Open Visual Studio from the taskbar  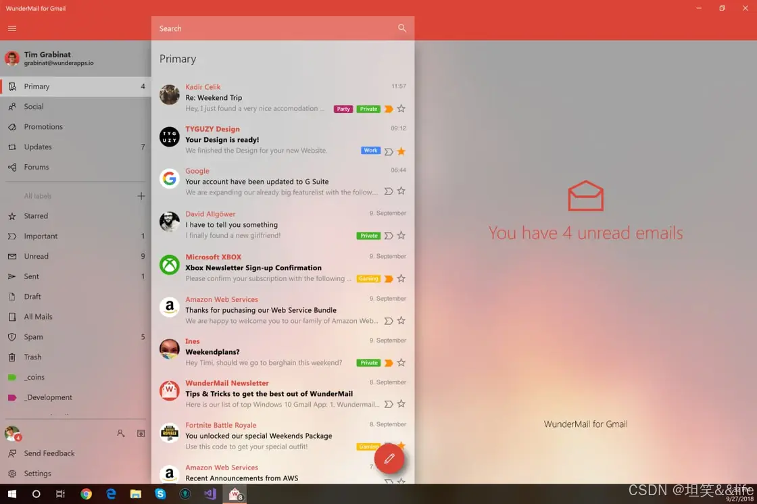point(210,494)
